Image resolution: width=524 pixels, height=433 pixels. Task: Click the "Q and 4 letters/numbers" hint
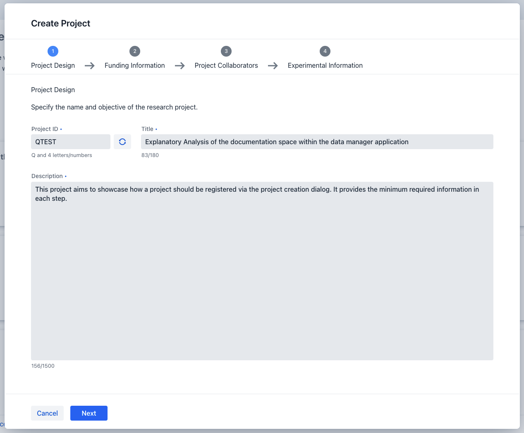coord(62,155)
